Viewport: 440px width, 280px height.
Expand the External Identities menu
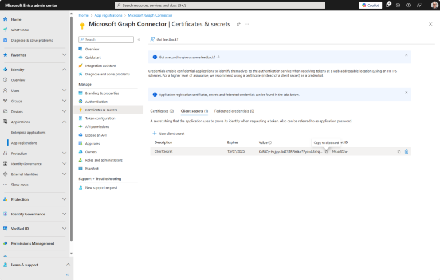tap(64, 174)
